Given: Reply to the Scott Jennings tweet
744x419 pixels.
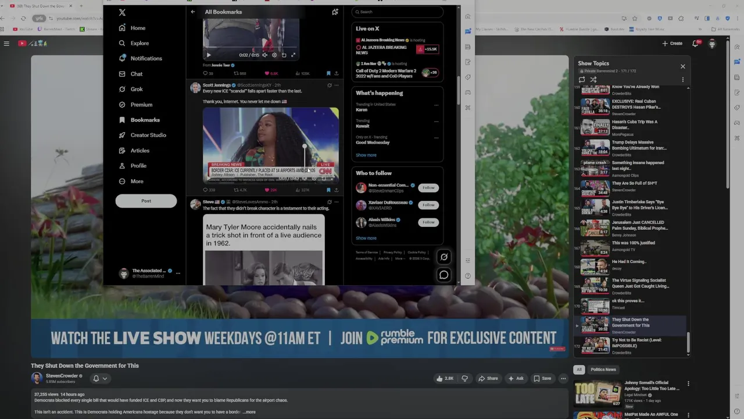Looking at the screenshot, I should 209,190.
